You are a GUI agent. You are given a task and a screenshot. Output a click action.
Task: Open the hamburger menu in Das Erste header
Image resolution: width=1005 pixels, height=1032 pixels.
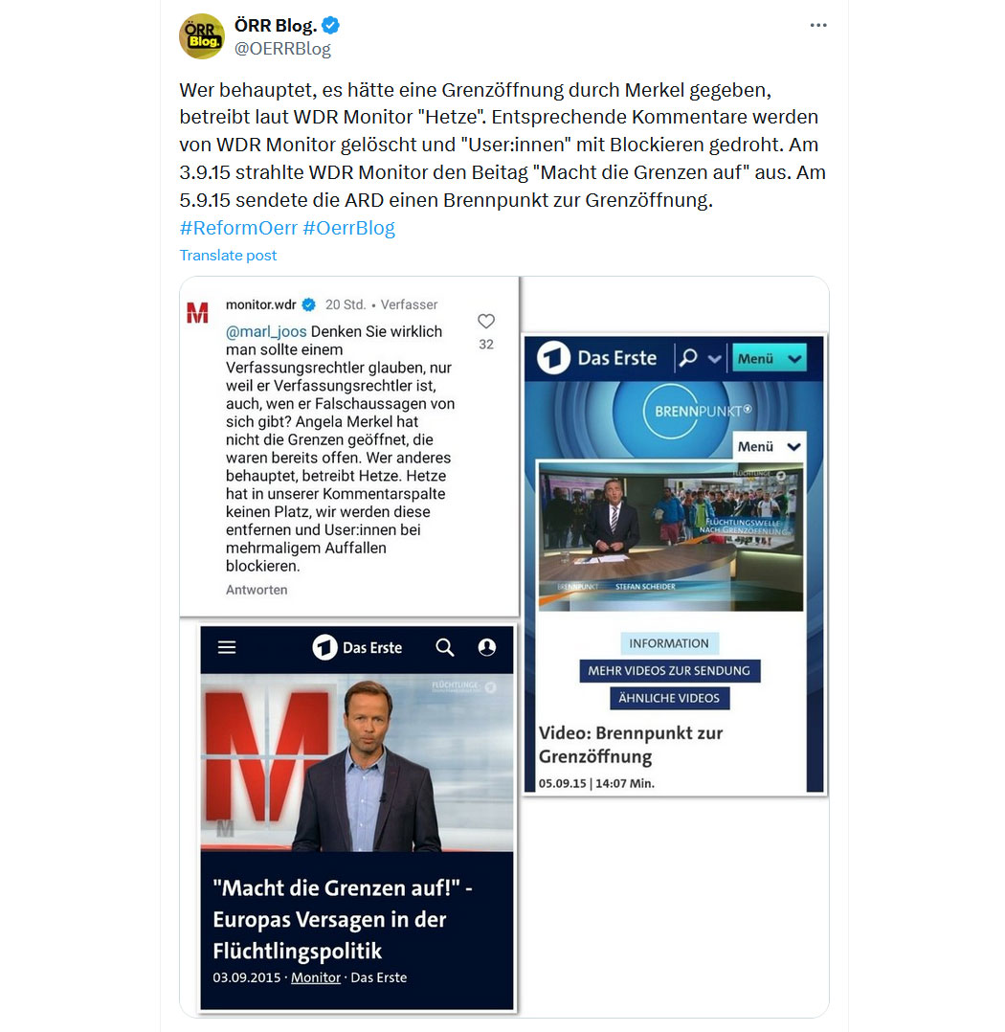pyautogui.click(x=227, y=647)
